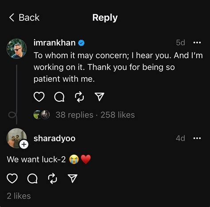Open more options on sharadyoo's reply
Screen dimensions: 210x207
[197, 138]
